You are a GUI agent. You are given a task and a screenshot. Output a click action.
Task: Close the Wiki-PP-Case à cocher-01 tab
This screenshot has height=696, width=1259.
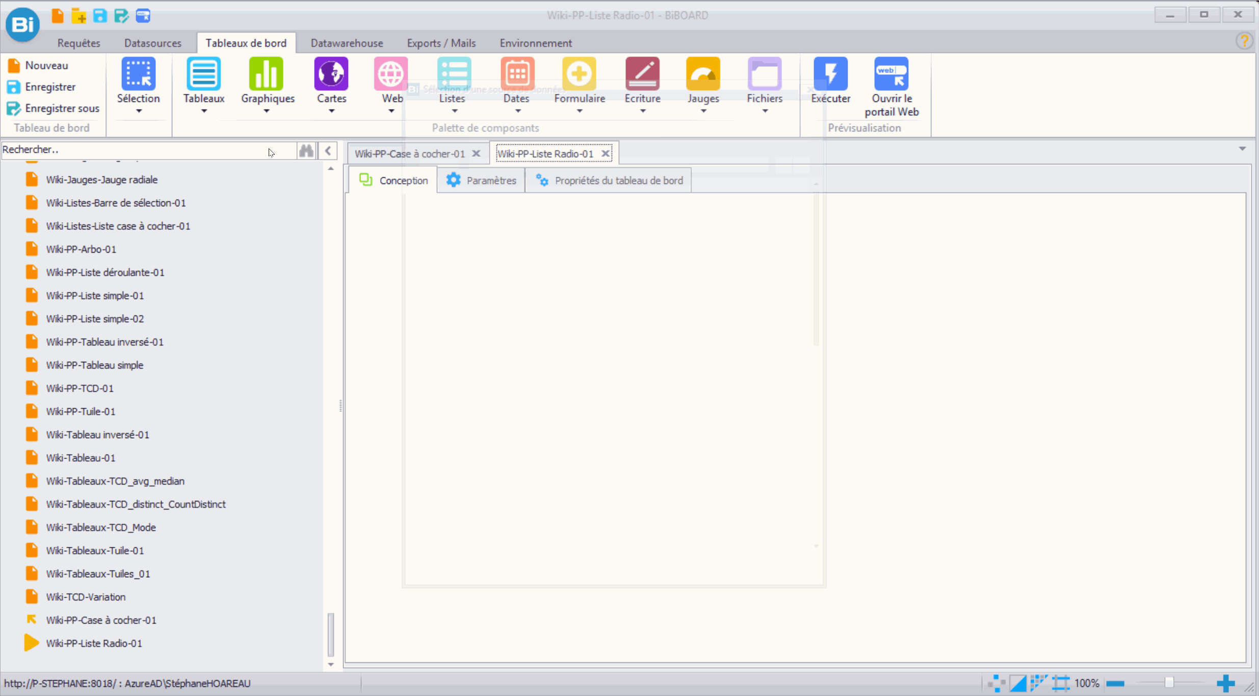(476, 153)
